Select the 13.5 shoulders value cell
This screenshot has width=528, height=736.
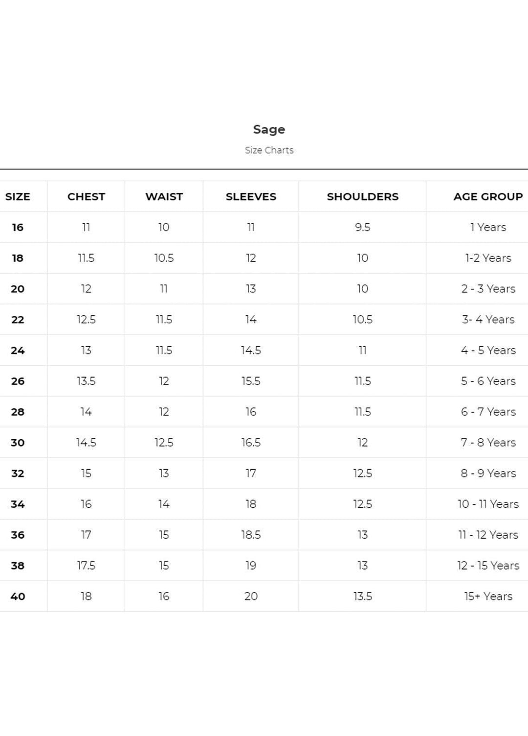(362, 596)
